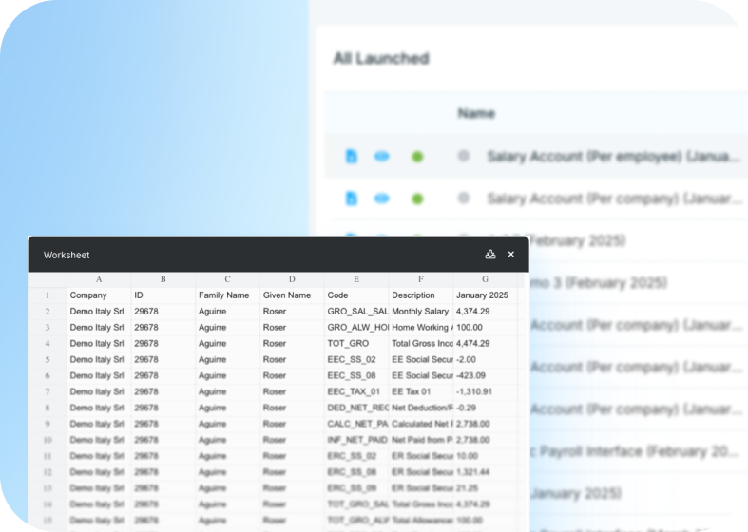Screen dimensions: 748x532
Task: Click grey circle icon beside Salary Account (Per company)
Action: point(463,198)
